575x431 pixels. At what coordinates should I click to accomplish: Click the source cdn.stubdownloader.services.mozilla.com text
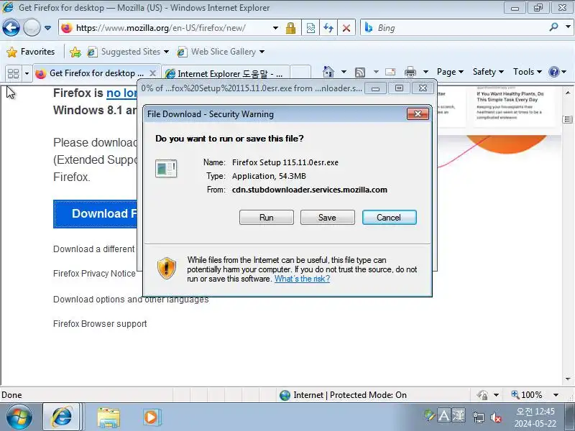310,190
